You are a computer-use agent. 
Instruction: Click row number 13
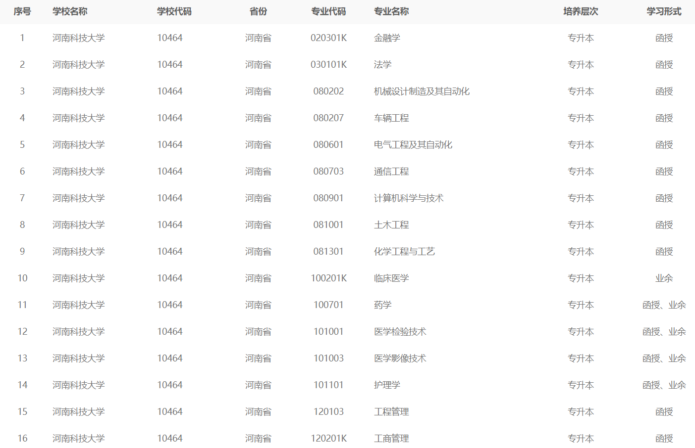pos(22,358)
